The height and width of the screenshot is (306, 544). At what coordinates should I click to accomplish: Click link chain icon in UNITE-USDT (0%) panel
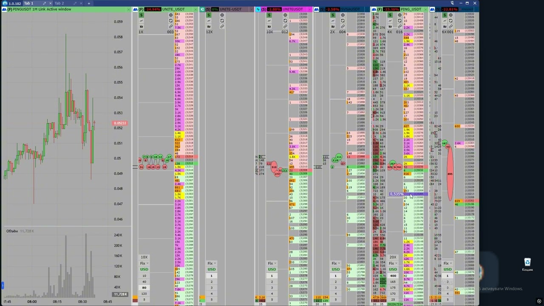tap(222, 26)
